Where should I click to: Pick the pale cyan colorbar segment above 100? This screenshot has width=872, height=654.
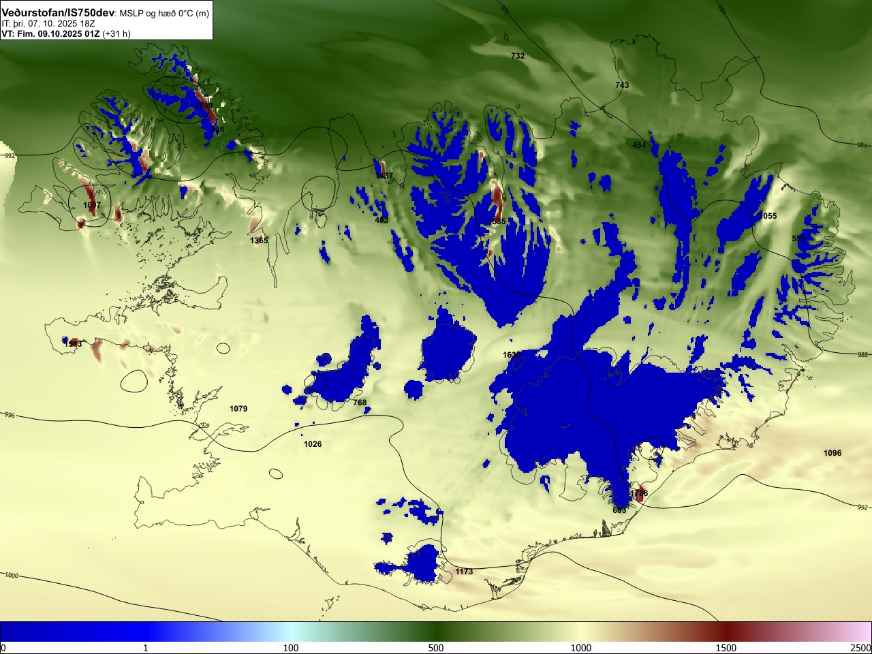coord(291,632)
